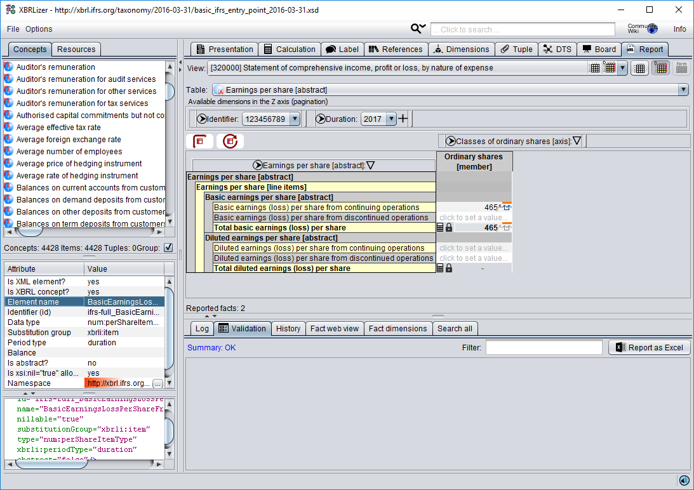This screenshot has height=490, width=694.
Task: Click the ellipsis button beside Namespace value
Action: [158, 383]
